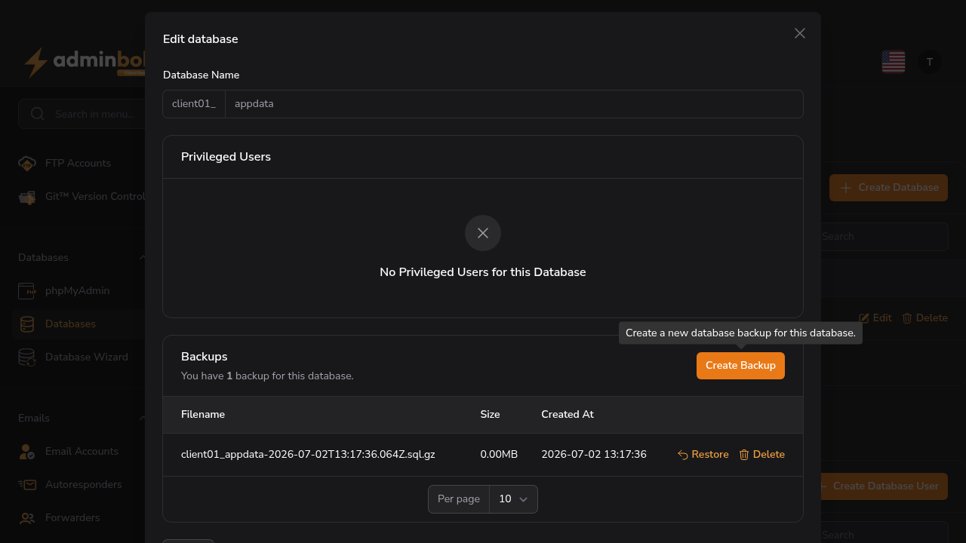The image size is (966, 543).
Task: Click the Email Accounts person icon
Action: pyautogui.click(x=27, y=452)
